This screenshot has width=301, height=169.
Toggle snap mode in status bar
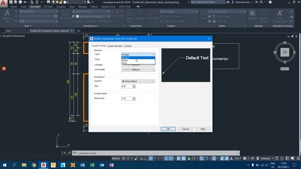(128, 159)
